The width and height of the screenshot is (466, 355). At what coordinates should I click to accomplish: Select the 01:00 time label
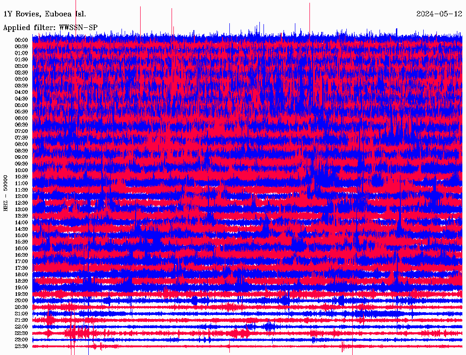pyautogui.click(x=21, y=53)
